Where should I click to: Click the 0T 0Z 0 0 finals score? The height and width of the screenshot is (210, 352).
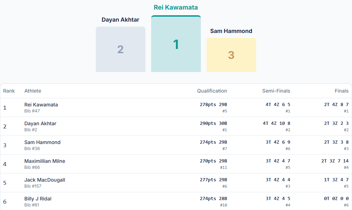(x=336, y=199)
